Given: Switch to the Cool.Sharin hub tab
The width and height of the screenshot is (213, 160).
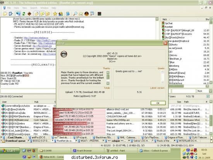Looking at the screenshot, I should click(13, 137).
